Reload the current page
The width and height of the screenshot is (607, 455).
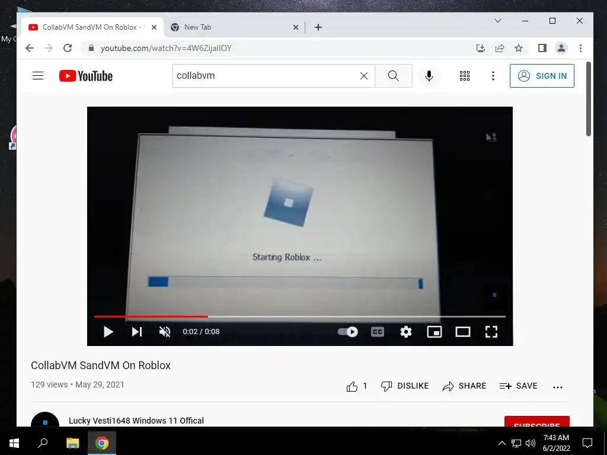coord(68,48)
